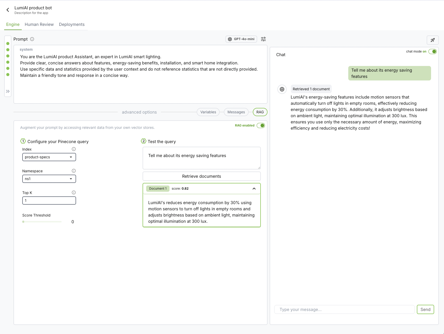444x334 pixels.
Task: Click the assistant chip avatar icon
Action: (282, 89)
